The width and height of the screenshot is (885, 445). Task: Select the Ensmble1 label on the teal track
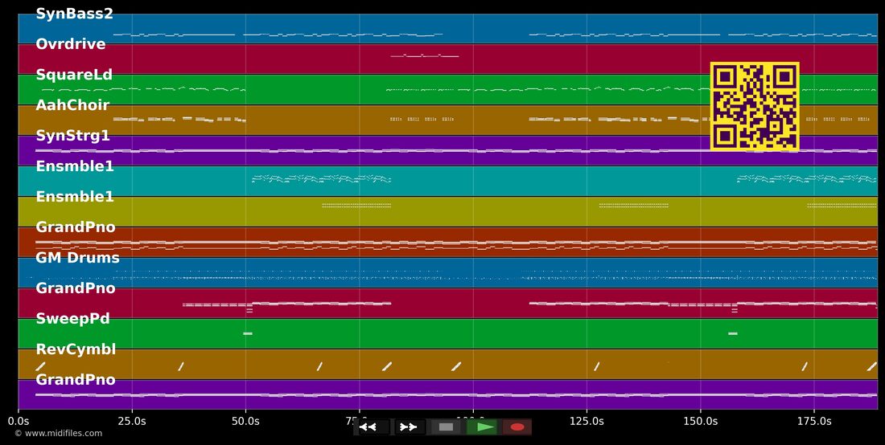(75, 166)
